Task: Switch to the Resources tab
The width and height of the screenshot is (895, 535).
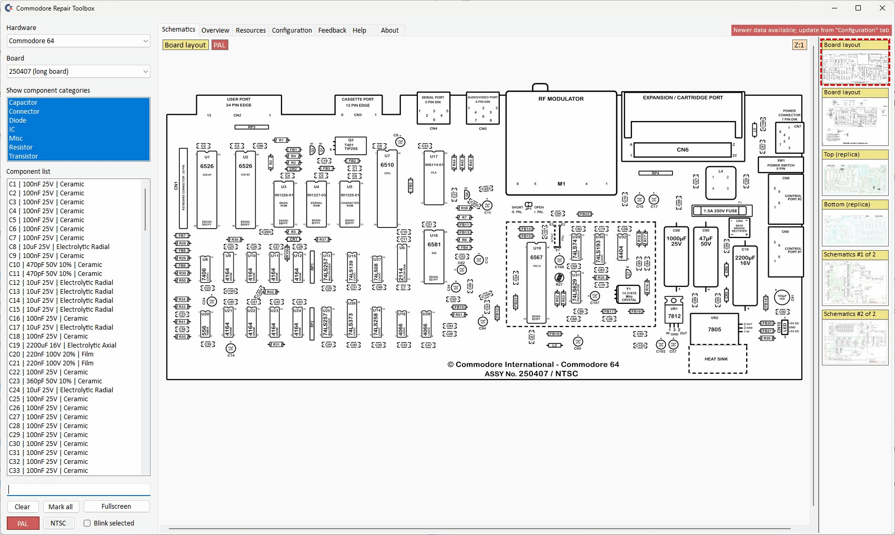Action: (x=250, y=31)
